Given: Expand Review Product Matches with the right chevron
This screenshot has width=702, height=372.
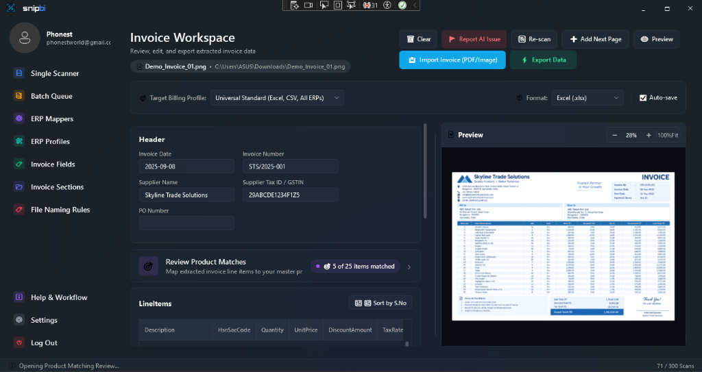Looking at the screenshot, I should (x=409, y=266).
